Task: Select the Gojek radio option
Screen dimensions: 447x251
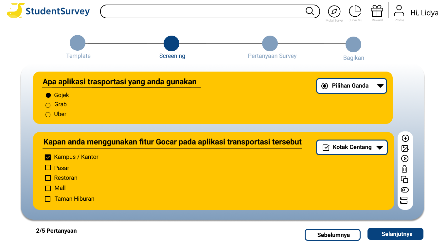Action: coord(48,95)
